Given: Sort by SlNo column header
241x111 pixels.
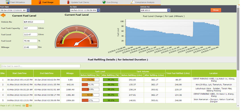Looking at the screenshot, I should 3,73.
